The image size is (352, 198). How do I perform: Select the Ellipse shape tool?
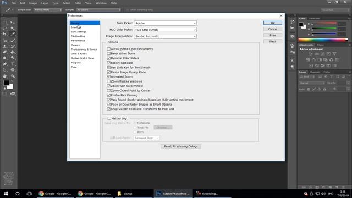click(13, 70)
